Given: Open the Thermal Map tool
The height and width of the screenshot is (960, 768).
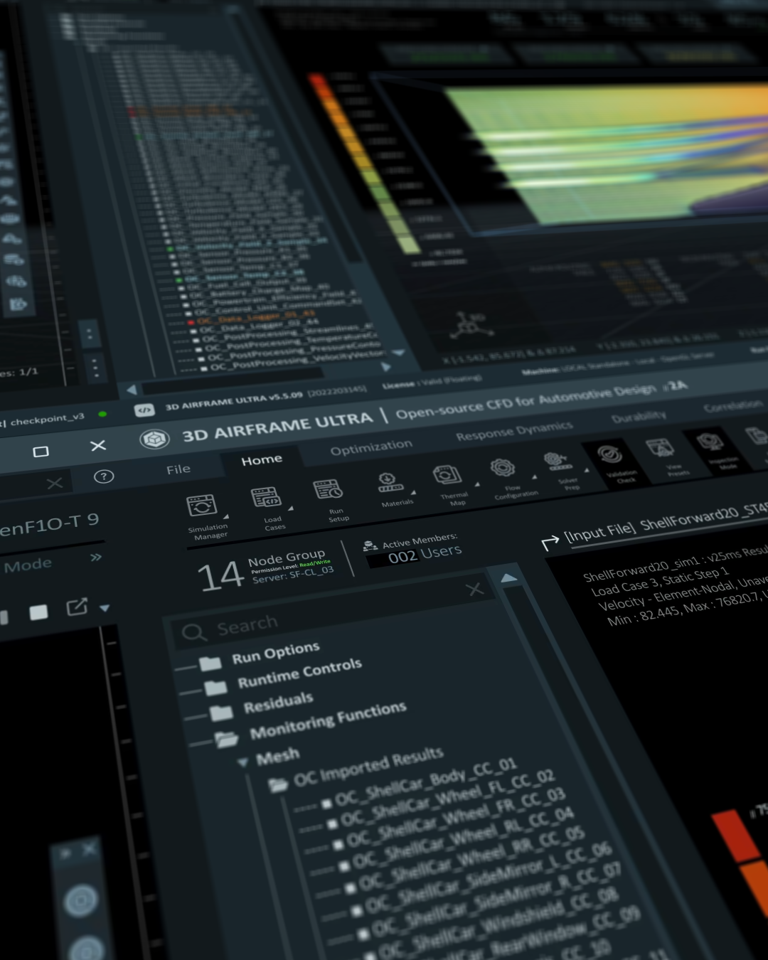Looking at the screenshot, I should pyautogui.click(x=447, y=474).
